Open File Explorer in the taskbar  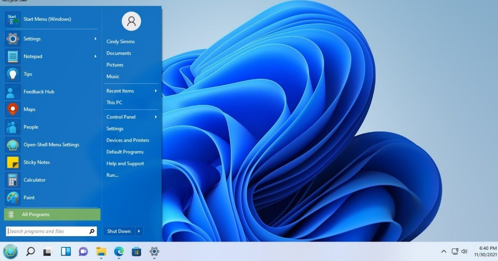coord(101,251)
